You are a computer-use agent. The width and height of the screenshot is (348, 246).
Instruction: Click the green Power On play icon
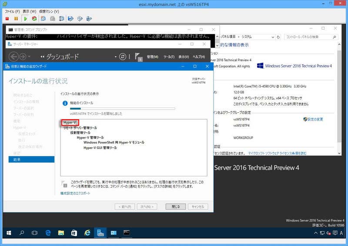(25, 19)
